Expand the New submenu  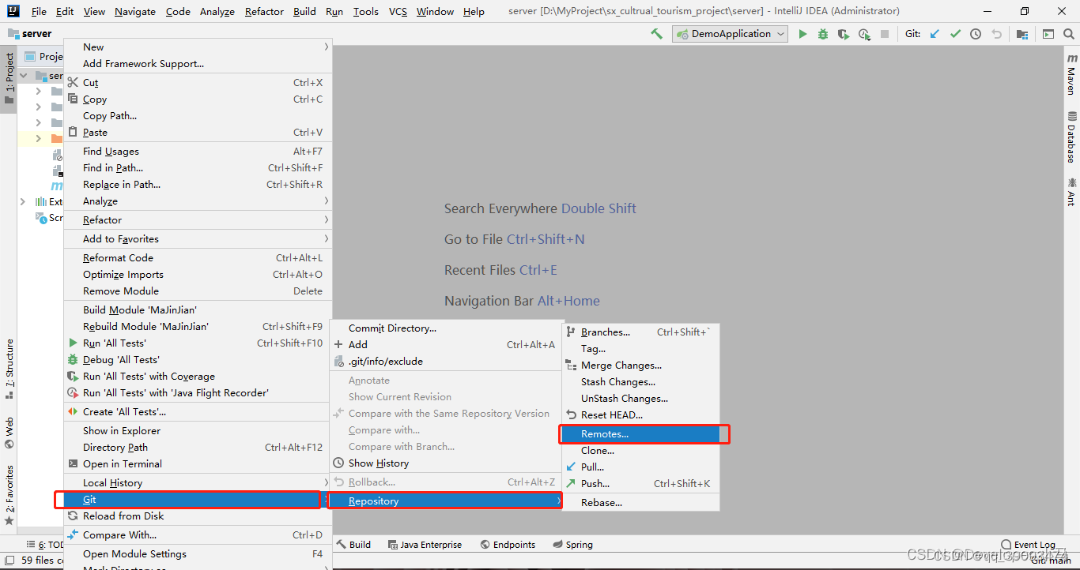(x=198, y=47)
